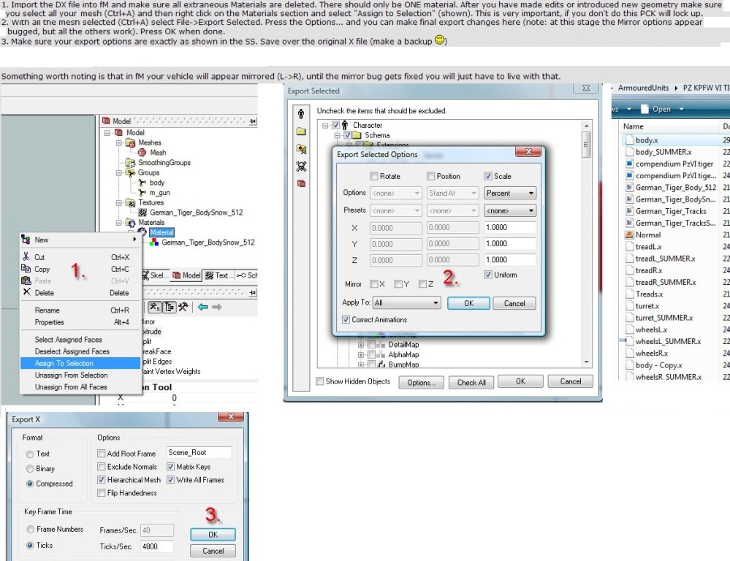Toggle the Correct Animations checkbox
The image size is (730, 561).
pos(346,319)
